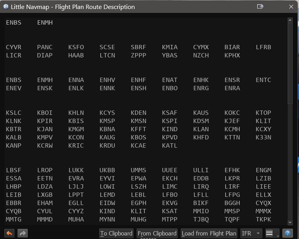299x239 pixels.
Task: Click the KCXY airport code
Action: (x=263, y=129)
